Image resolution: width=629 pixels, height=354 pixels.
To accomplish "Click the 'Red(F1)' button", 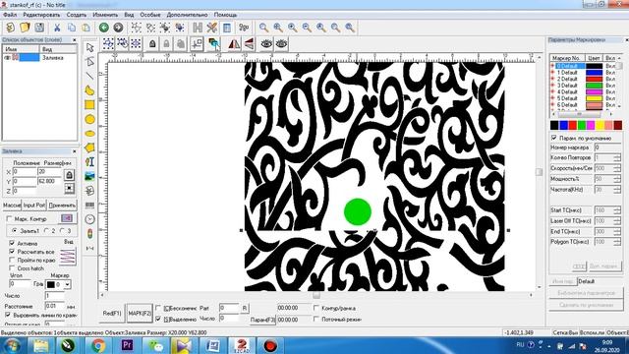I will pyautogui.click(x=112, y=313).
